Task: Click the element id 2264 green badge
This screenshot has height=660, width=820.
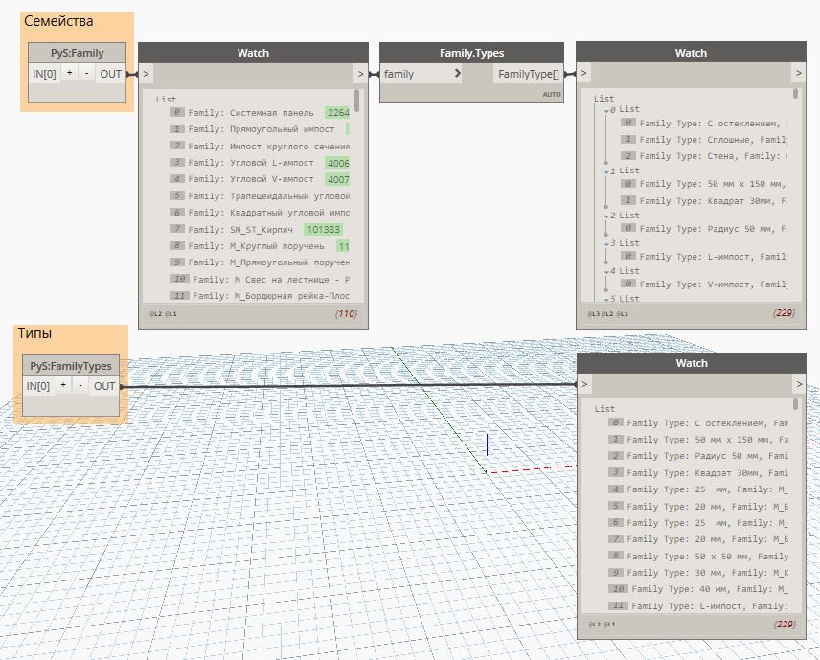Action: pyautogui.click(x=337, y=112)
